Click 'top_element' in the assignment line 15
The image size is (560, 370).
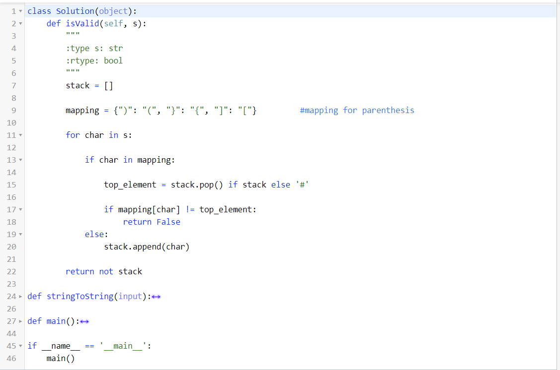point(130,185)
